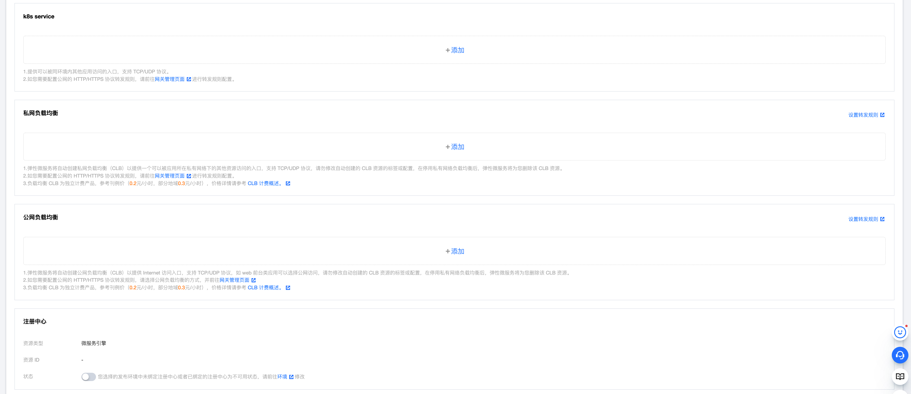This screenshot has height=394, width=911.
Task: Click external-link icon after k8s service 网关管理页面
Action: click(189, 79)
